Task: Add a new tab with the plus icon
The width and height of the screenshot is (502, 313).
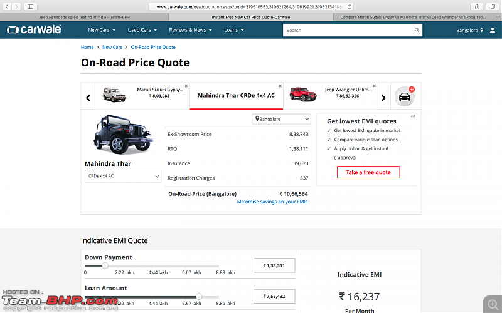Action: click(x=498, y=17)
